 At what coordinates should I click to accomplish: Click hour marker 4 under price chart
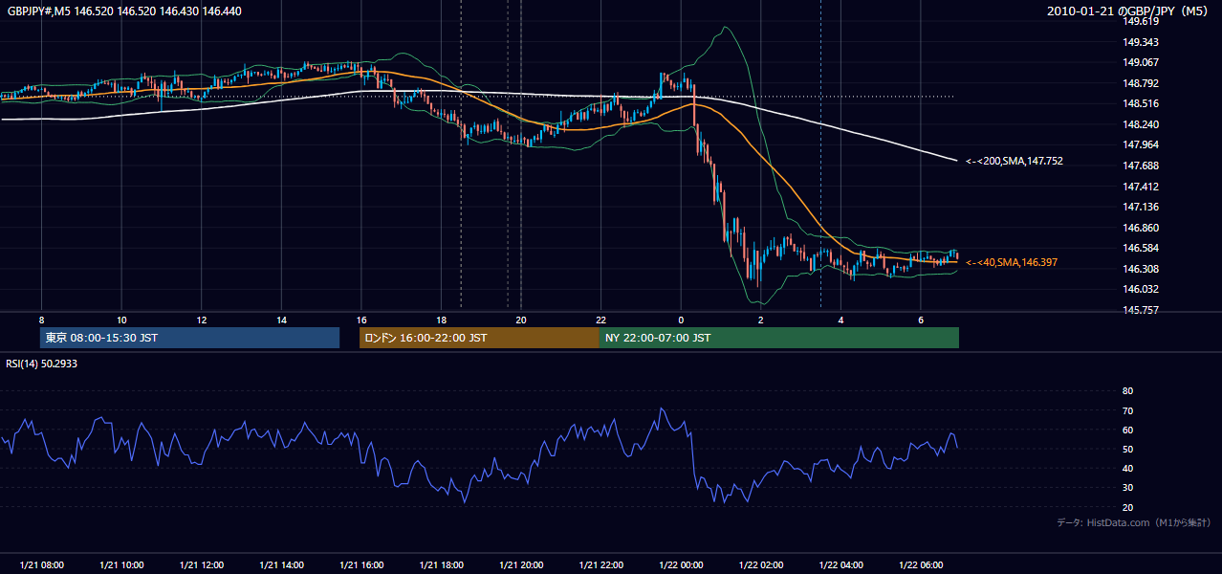(840, 320)
